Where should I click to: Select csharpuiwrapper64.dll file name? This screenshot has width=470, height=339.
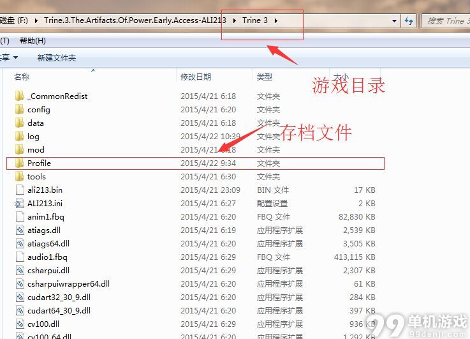(68, 284)
